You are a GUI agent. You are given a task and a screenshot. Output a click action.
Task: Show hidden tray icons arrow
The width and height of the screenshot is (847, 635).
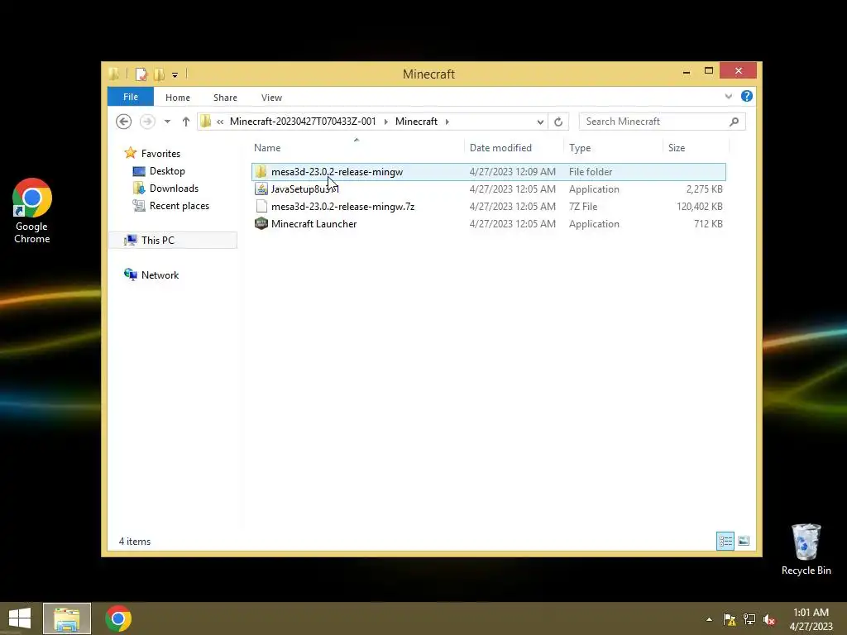pos(709,619)
